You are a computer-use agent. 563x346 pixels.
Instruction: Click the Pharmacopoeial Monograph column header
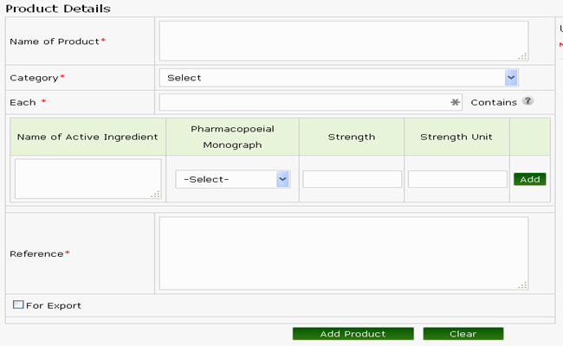[x=232, y=137]
